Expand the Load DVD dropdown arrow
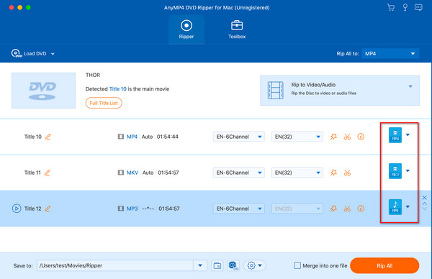The image size is (432, 279). [53, 54]
